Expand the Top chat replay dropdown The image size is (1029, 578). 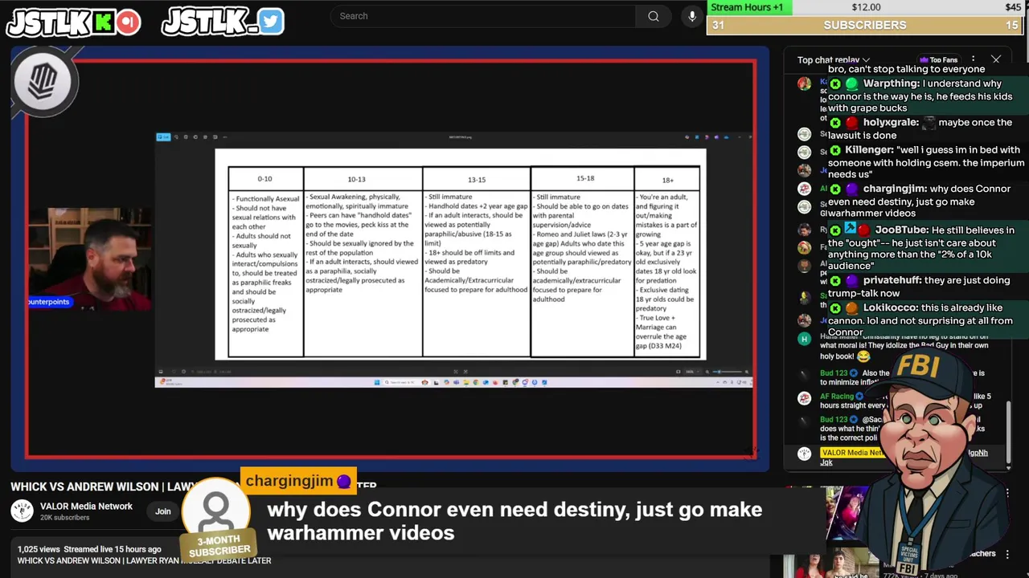tap(834, 60)
